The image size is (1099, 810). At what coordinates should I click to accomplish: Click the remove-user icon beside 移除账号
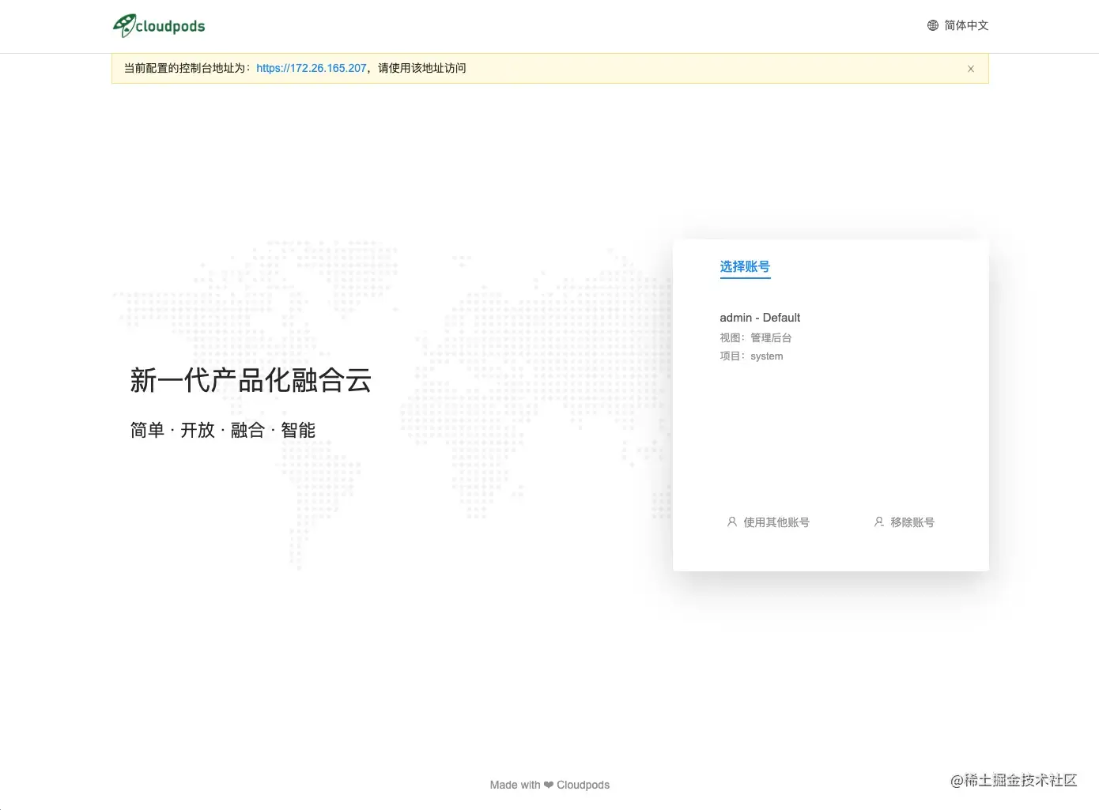tap(879, 522)
